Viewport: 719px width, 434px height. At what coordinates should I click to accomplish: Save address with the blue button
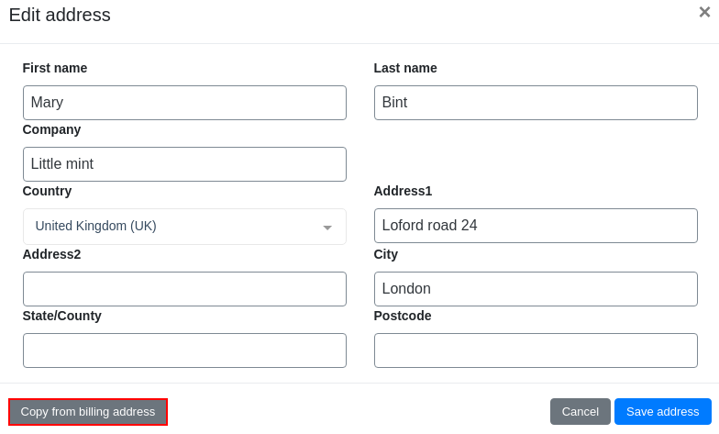click(662, 411)
